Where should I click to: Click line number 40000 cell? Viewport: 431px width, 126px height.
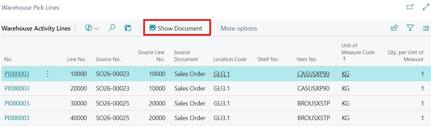(x=78, y=118)
